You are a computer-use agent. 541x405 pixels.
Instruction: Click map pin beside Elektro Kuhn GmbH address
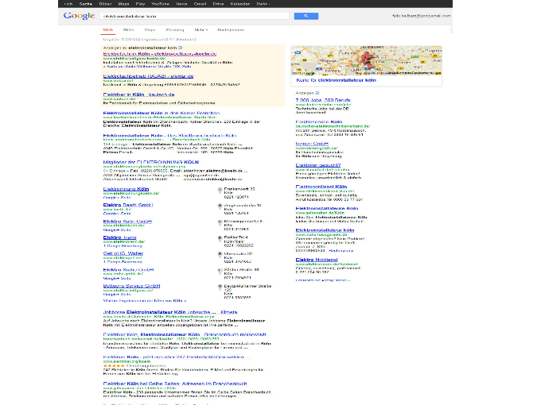point(220,222)
